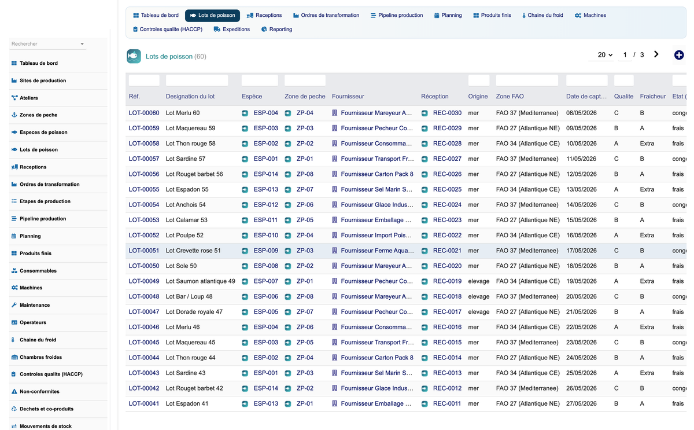Click the species icon next to ESP-004 in LOT-00060 row
Screen dimensions: 694x430
245,113
